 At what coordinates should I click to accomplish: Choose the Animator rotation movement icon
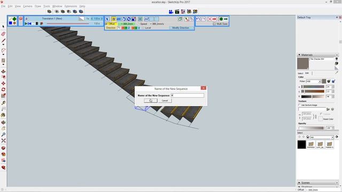click(124, 19)
